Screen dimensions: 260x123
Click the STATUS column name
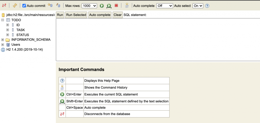[23, 35]
